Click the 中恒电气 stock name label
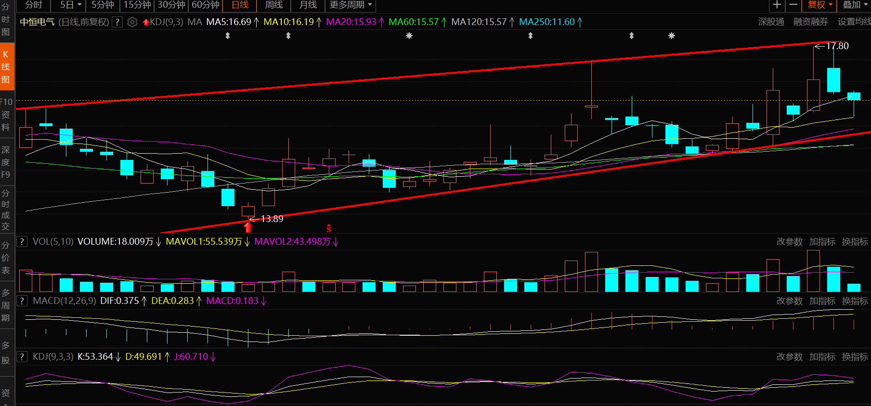Viewport: 871px width, 406px height. [37, 22]
